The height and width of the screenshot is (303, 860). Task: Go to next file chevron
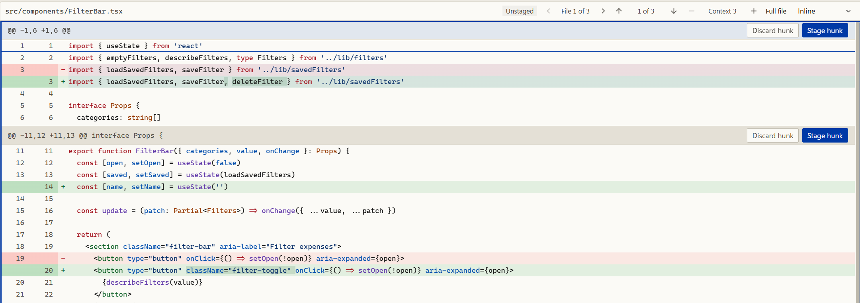(x=603, y=11)
